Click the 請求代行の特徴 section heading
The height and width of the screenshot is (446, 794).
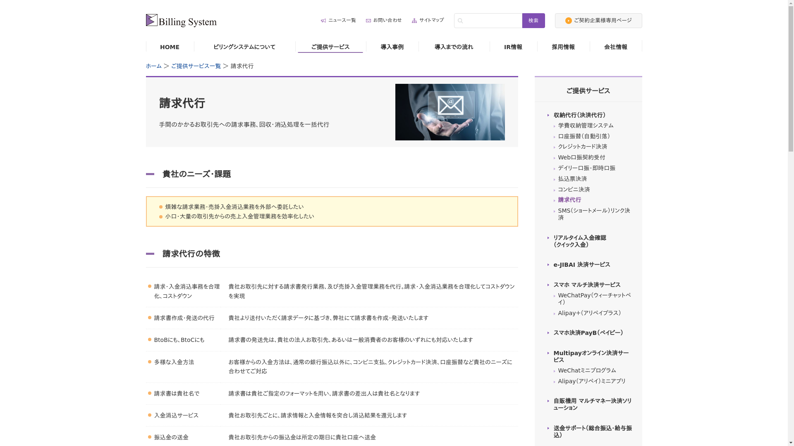(191, 254)
